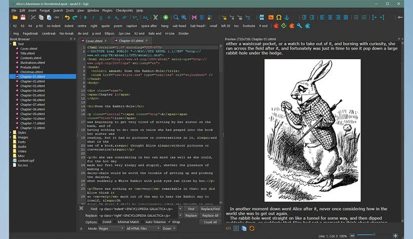
Task: Open heading style dropdown h* icon
Action: click(135, 17)
